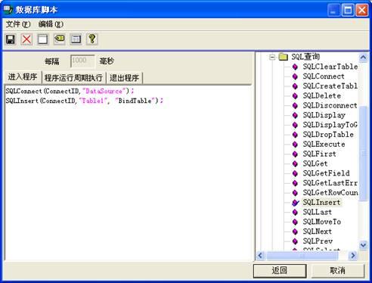Click the app icon in the title bar

click(x=8, y=10)
